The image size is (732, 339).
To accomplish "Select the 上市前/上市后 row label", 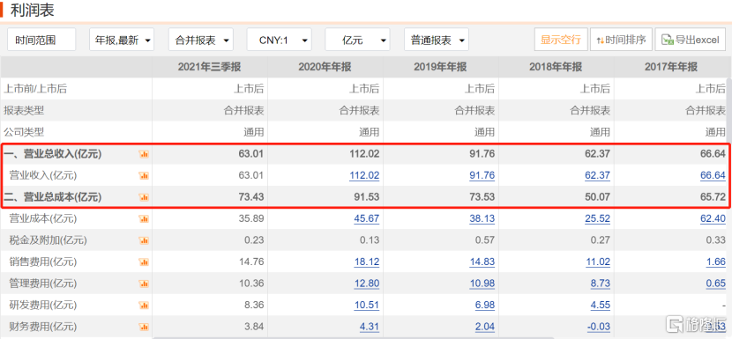I will [x=35, y=89].
